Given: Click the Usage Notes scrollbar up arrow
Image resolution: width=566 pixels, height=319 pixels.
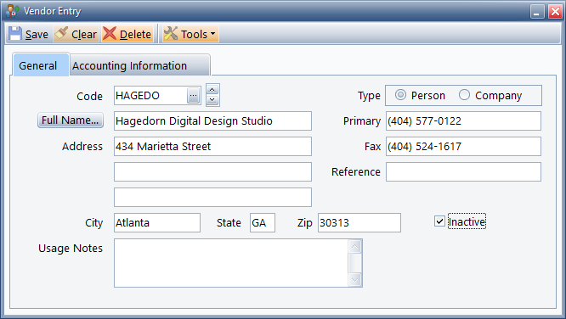Looking at the screenshot, I should (355, 247).
